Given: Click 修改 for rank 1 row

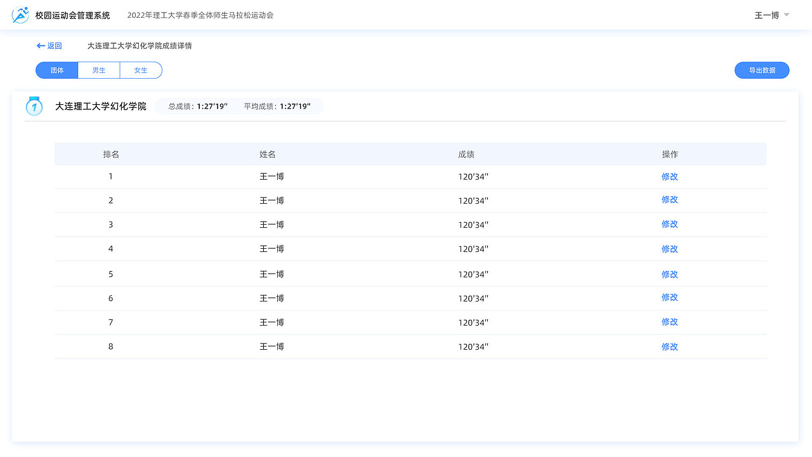Looking at the screenshot, I should [x=669, y=176].
